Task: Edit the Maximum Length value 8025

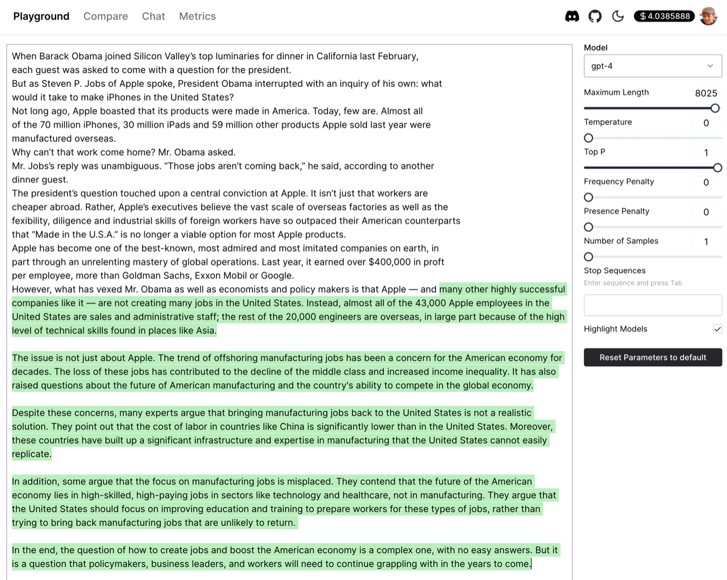Action: coord(706,93)
